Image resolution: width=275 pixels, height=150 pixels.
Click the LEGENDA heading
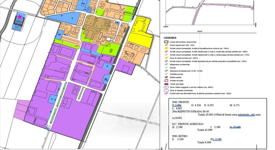[x=170, y=38]
